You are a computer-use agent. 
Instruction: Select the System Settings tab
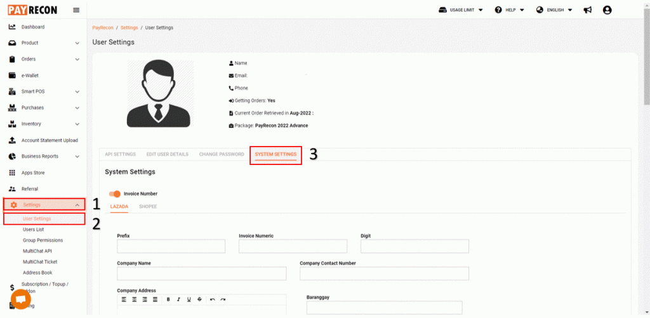pyautogui.click(x=275, y=154)
